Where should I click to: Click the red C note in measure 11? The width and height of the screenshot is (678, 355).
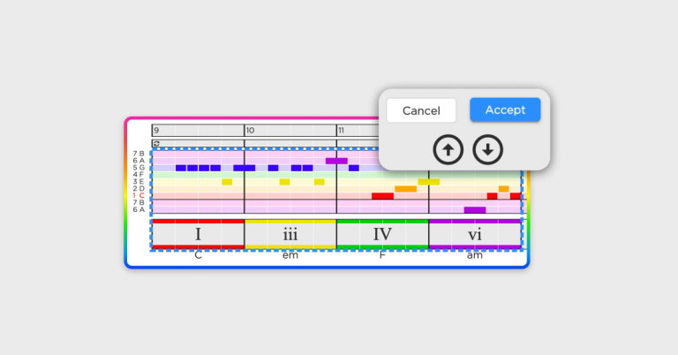pyautogui.click(x=382, y=196)
